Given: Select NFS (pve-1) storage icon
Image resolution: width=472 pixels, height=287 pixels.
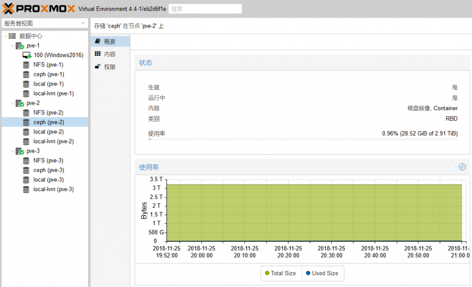Looking at the screenshot, I should [26, 65].
